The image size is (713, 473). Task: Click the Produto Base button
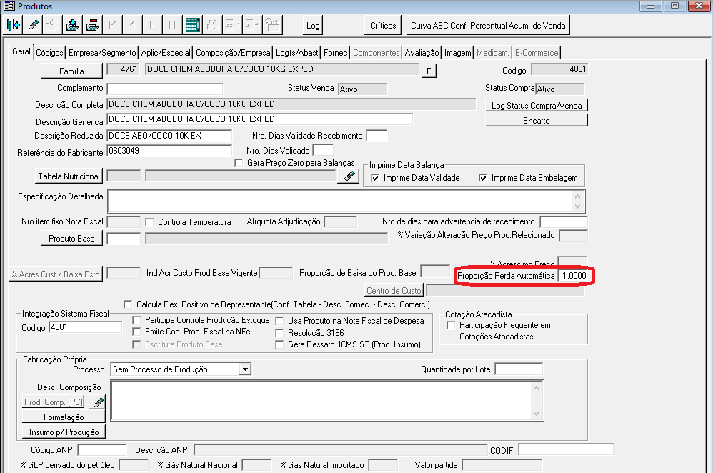(x=72, y=239)
